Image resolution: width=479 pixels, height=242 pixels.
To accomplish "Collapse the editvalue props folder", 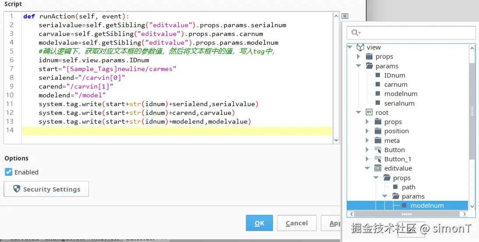I will [376, 178].
